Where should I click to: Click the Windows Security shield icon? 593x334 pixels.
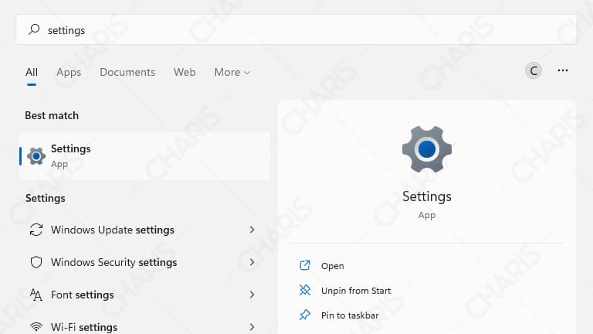pyautogui.click(x=36, y=262)
